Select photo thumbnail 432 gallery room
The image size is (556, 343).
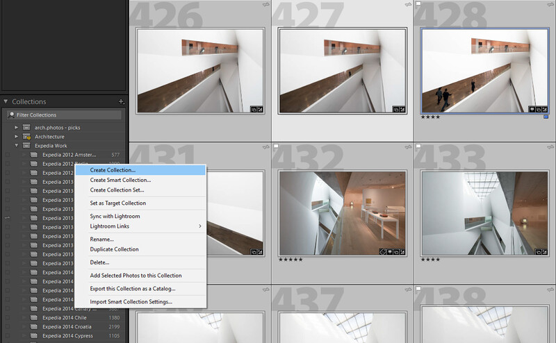pyautogui.click(x=343, y=213)
